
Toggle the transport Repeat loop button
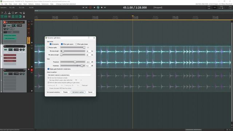tap(98, 7)
